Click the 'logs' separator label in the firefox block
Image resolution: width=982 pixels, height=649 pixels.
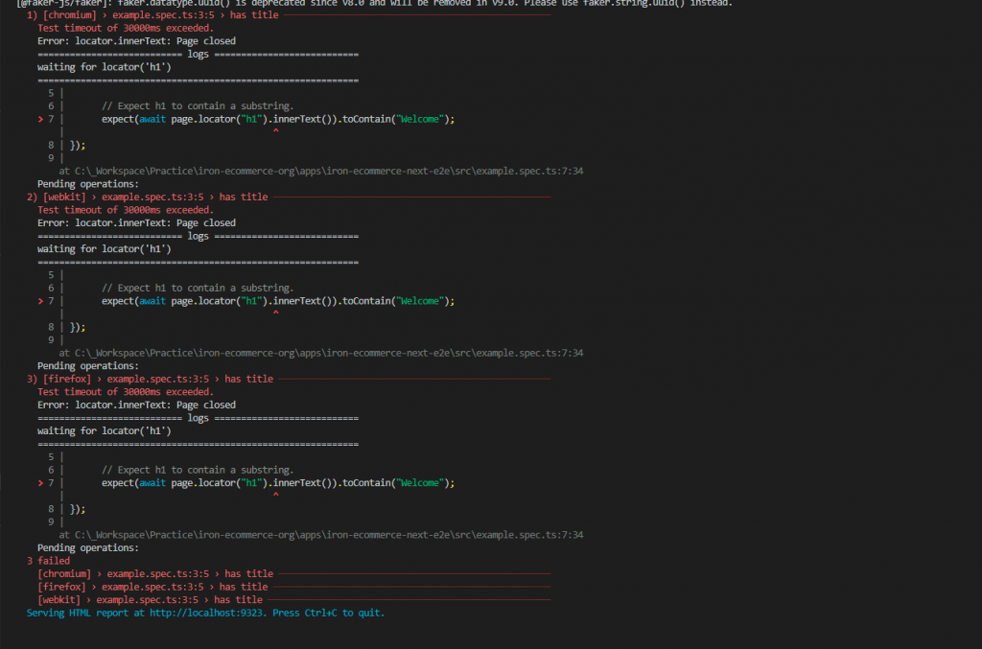pos(198,418)
